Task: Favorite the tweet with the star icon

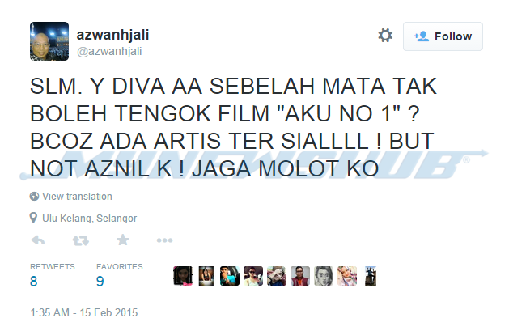Action: 123,240
